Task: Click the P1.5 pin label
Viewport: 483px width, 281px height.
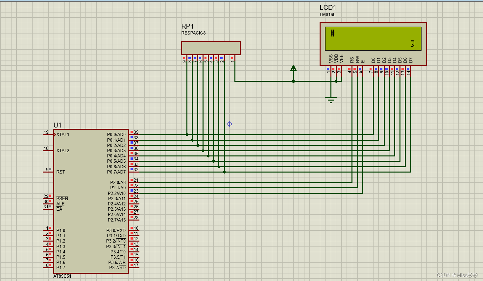Action: (x=61, y=257)
